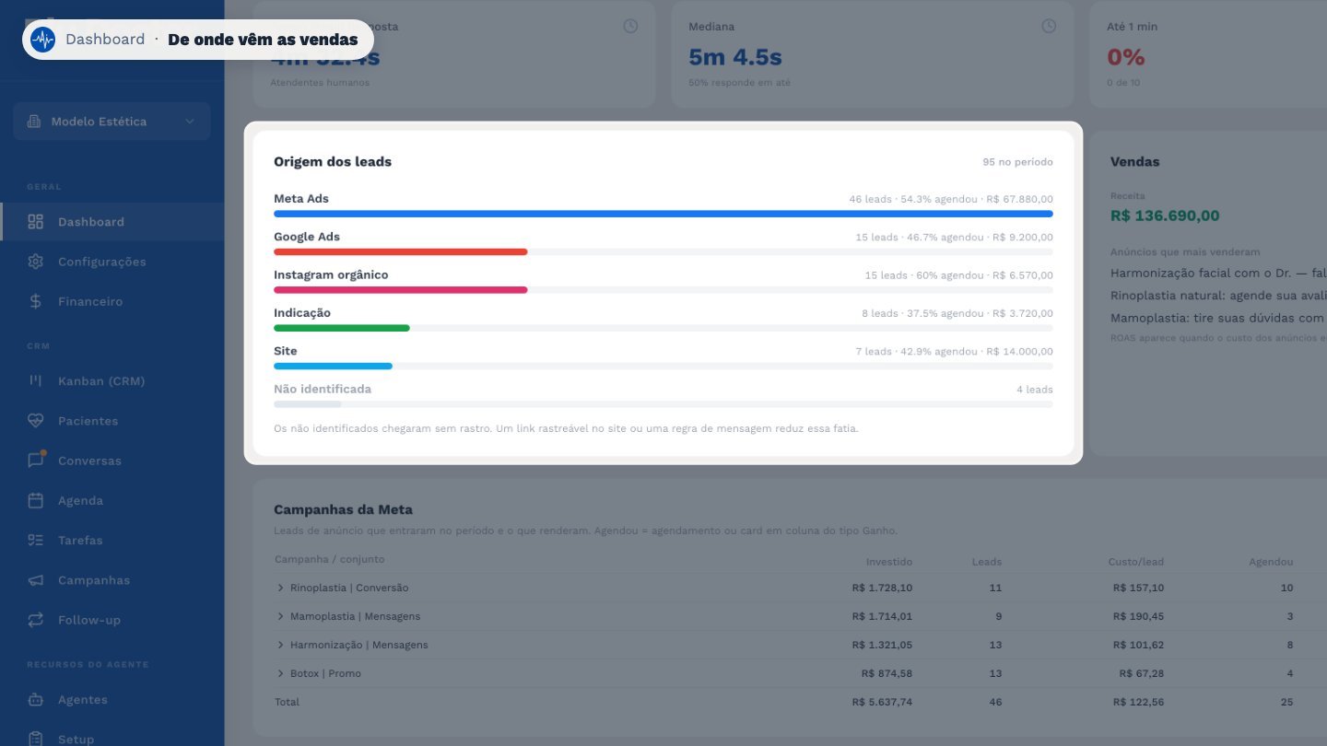The width and height of the screenshot is (1327, 746).
Task: Click the red Google Ads progress bar
Action: [401, 251]
